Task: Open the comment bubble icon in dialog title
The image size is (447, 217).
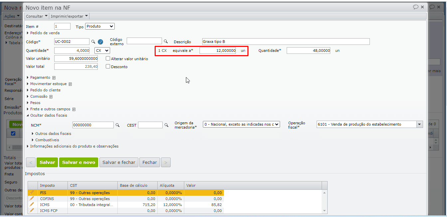Action: (415, 7)
